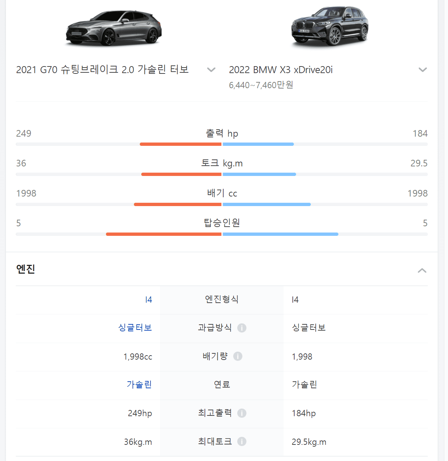Click info icon next to 과급방식
The height and width of the screenshot is (461, 448).
(242, 328)
